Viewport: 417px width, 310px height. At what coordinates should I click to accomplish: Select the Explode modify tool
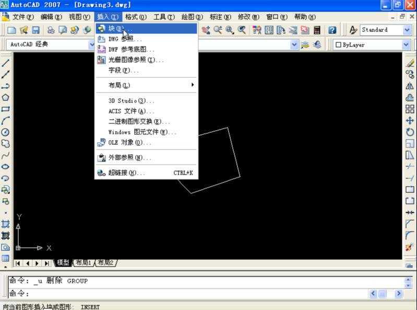pyautogui.click(x=410, y=247)
